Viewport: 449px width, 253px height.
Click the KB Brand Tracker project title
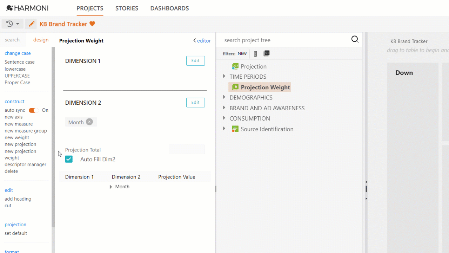tap(63, 24)
